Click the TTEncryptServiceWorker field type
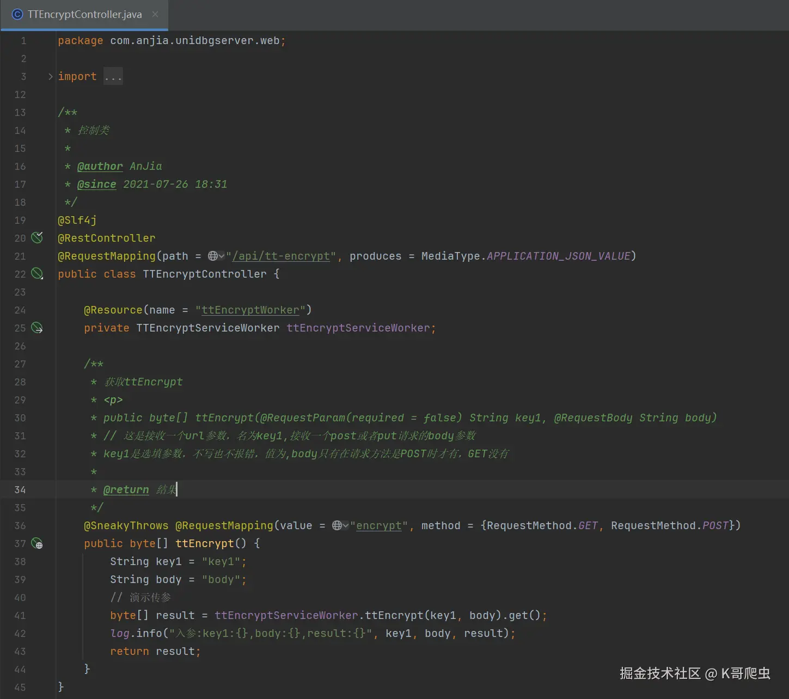The width and height of the screenshot is (789, 699). pyautogui.click(x=208, y=328)
